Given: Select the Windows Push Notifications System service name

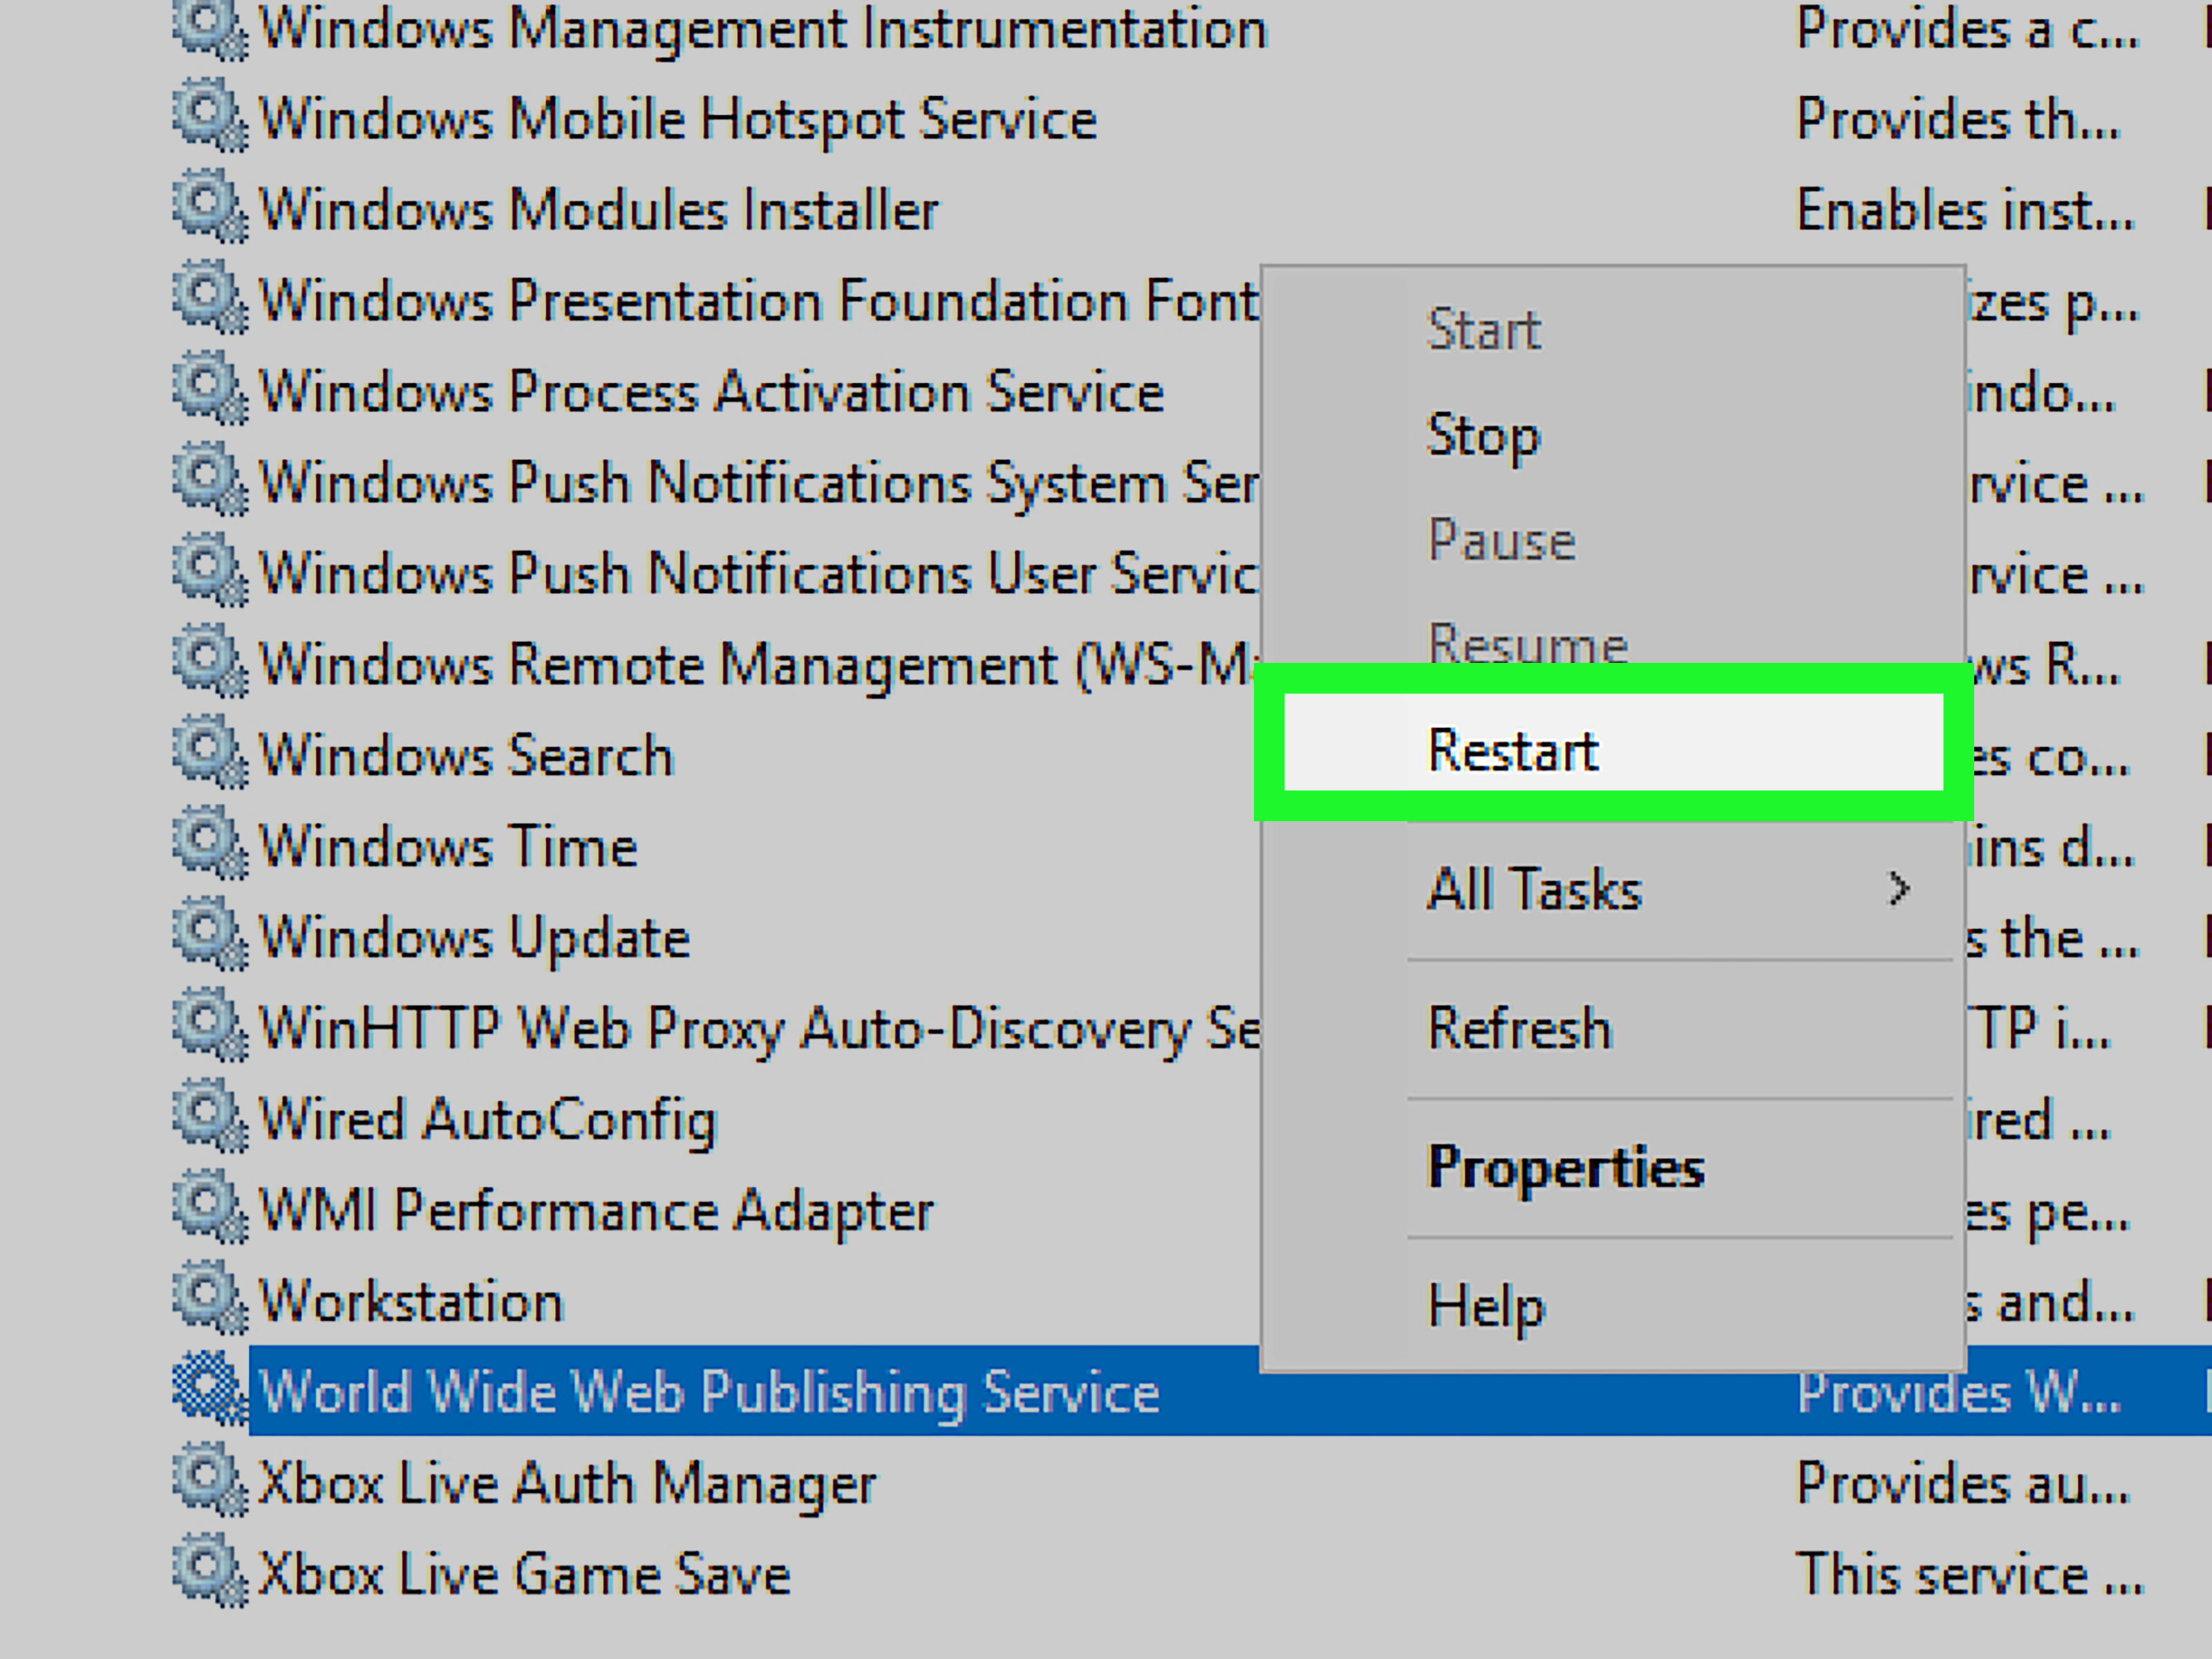Looking at the screenshot, I should coord(758,483).
